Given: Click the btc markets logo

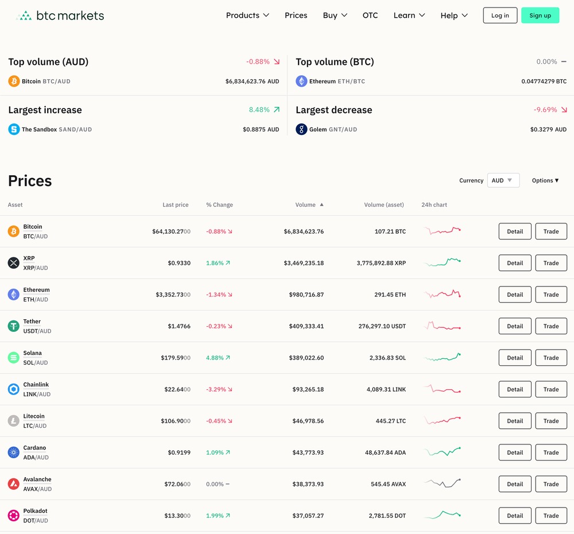Looking at the screenshot, I should click(60, 16).
